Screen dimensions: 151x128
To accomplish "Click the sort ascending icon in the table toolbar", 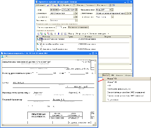I will 62,34.
